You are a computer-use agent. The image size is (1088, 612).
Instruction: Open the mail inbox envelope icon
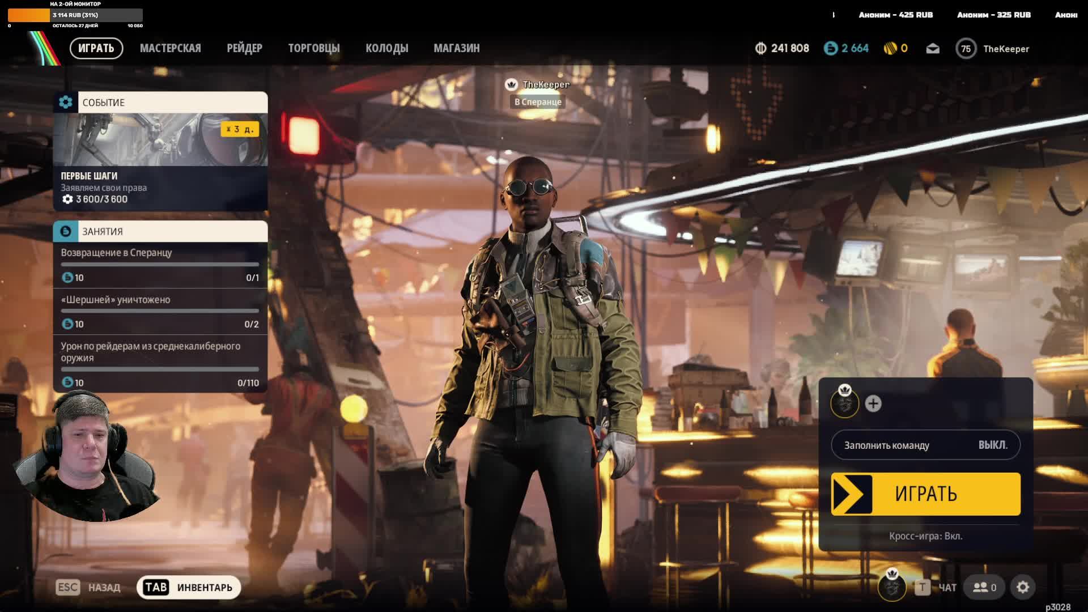(x=933, y=49)
